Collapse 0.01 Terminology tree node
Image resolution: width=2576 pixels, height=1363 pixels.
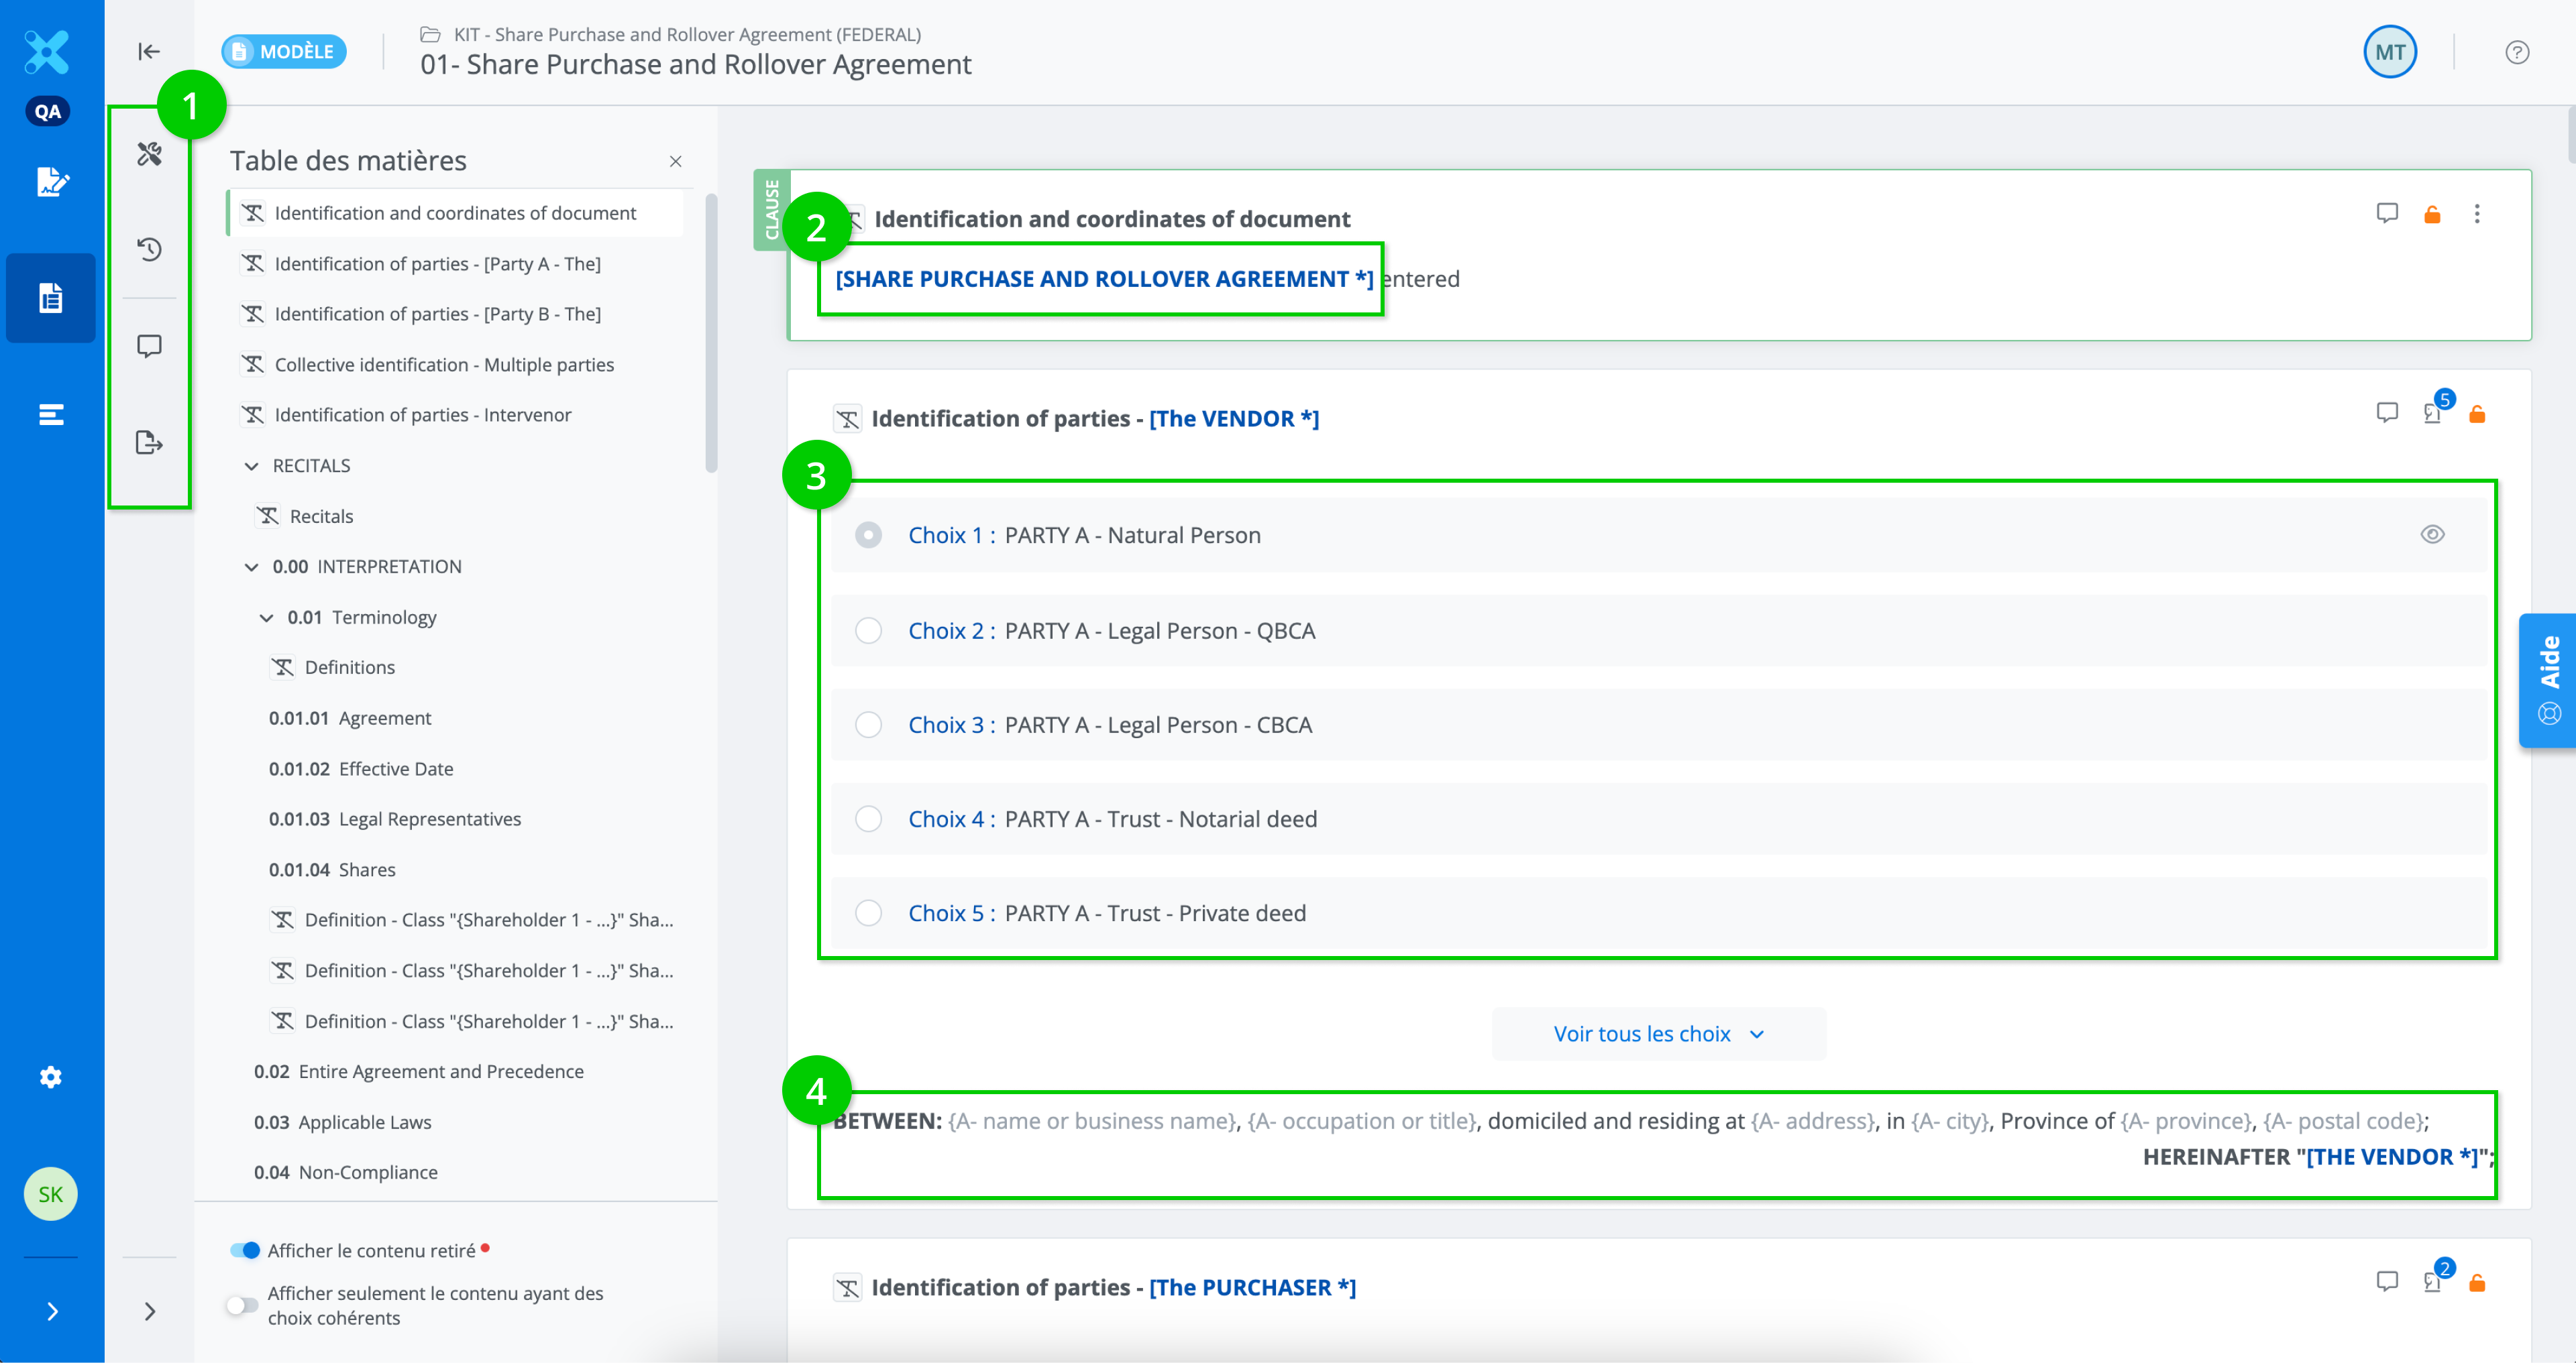(266, 617)
